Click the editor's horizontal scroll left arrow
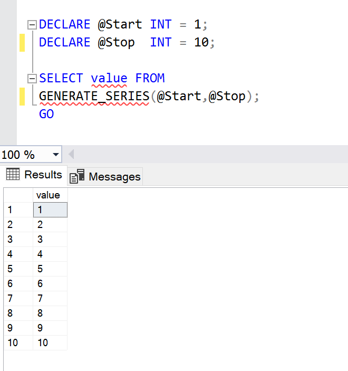348x371 pixels. [71, 155]
